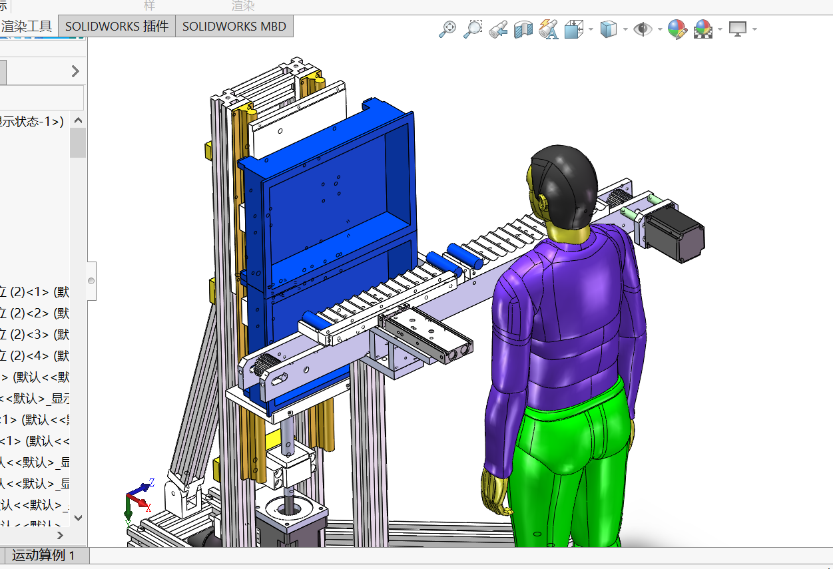The width and height of the screenshot is (833, 569).
Task: Open the Hide/Show Items dropdown arrow
Action: tap(660, 29)
